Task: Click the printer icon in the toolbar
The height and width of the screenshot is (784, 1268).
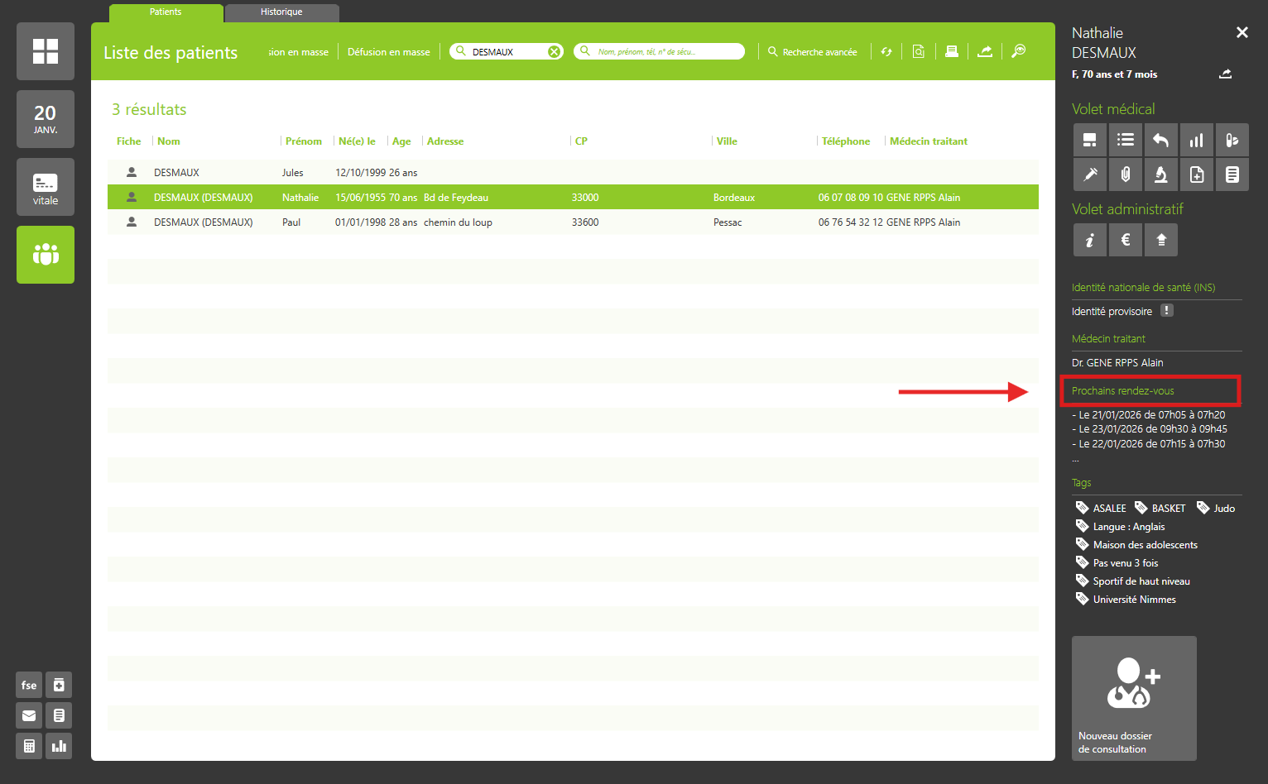Action: coord(952,51)
